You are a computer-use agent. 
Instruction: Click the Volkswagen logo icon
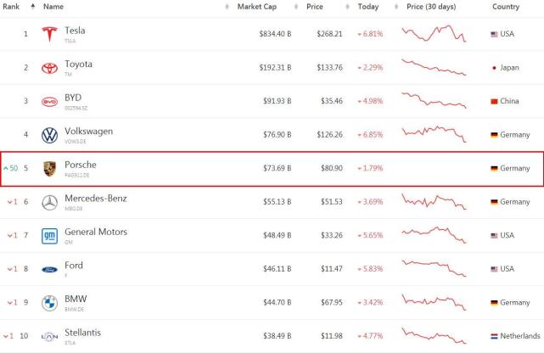pyautogui.click(x=48, y=135)
